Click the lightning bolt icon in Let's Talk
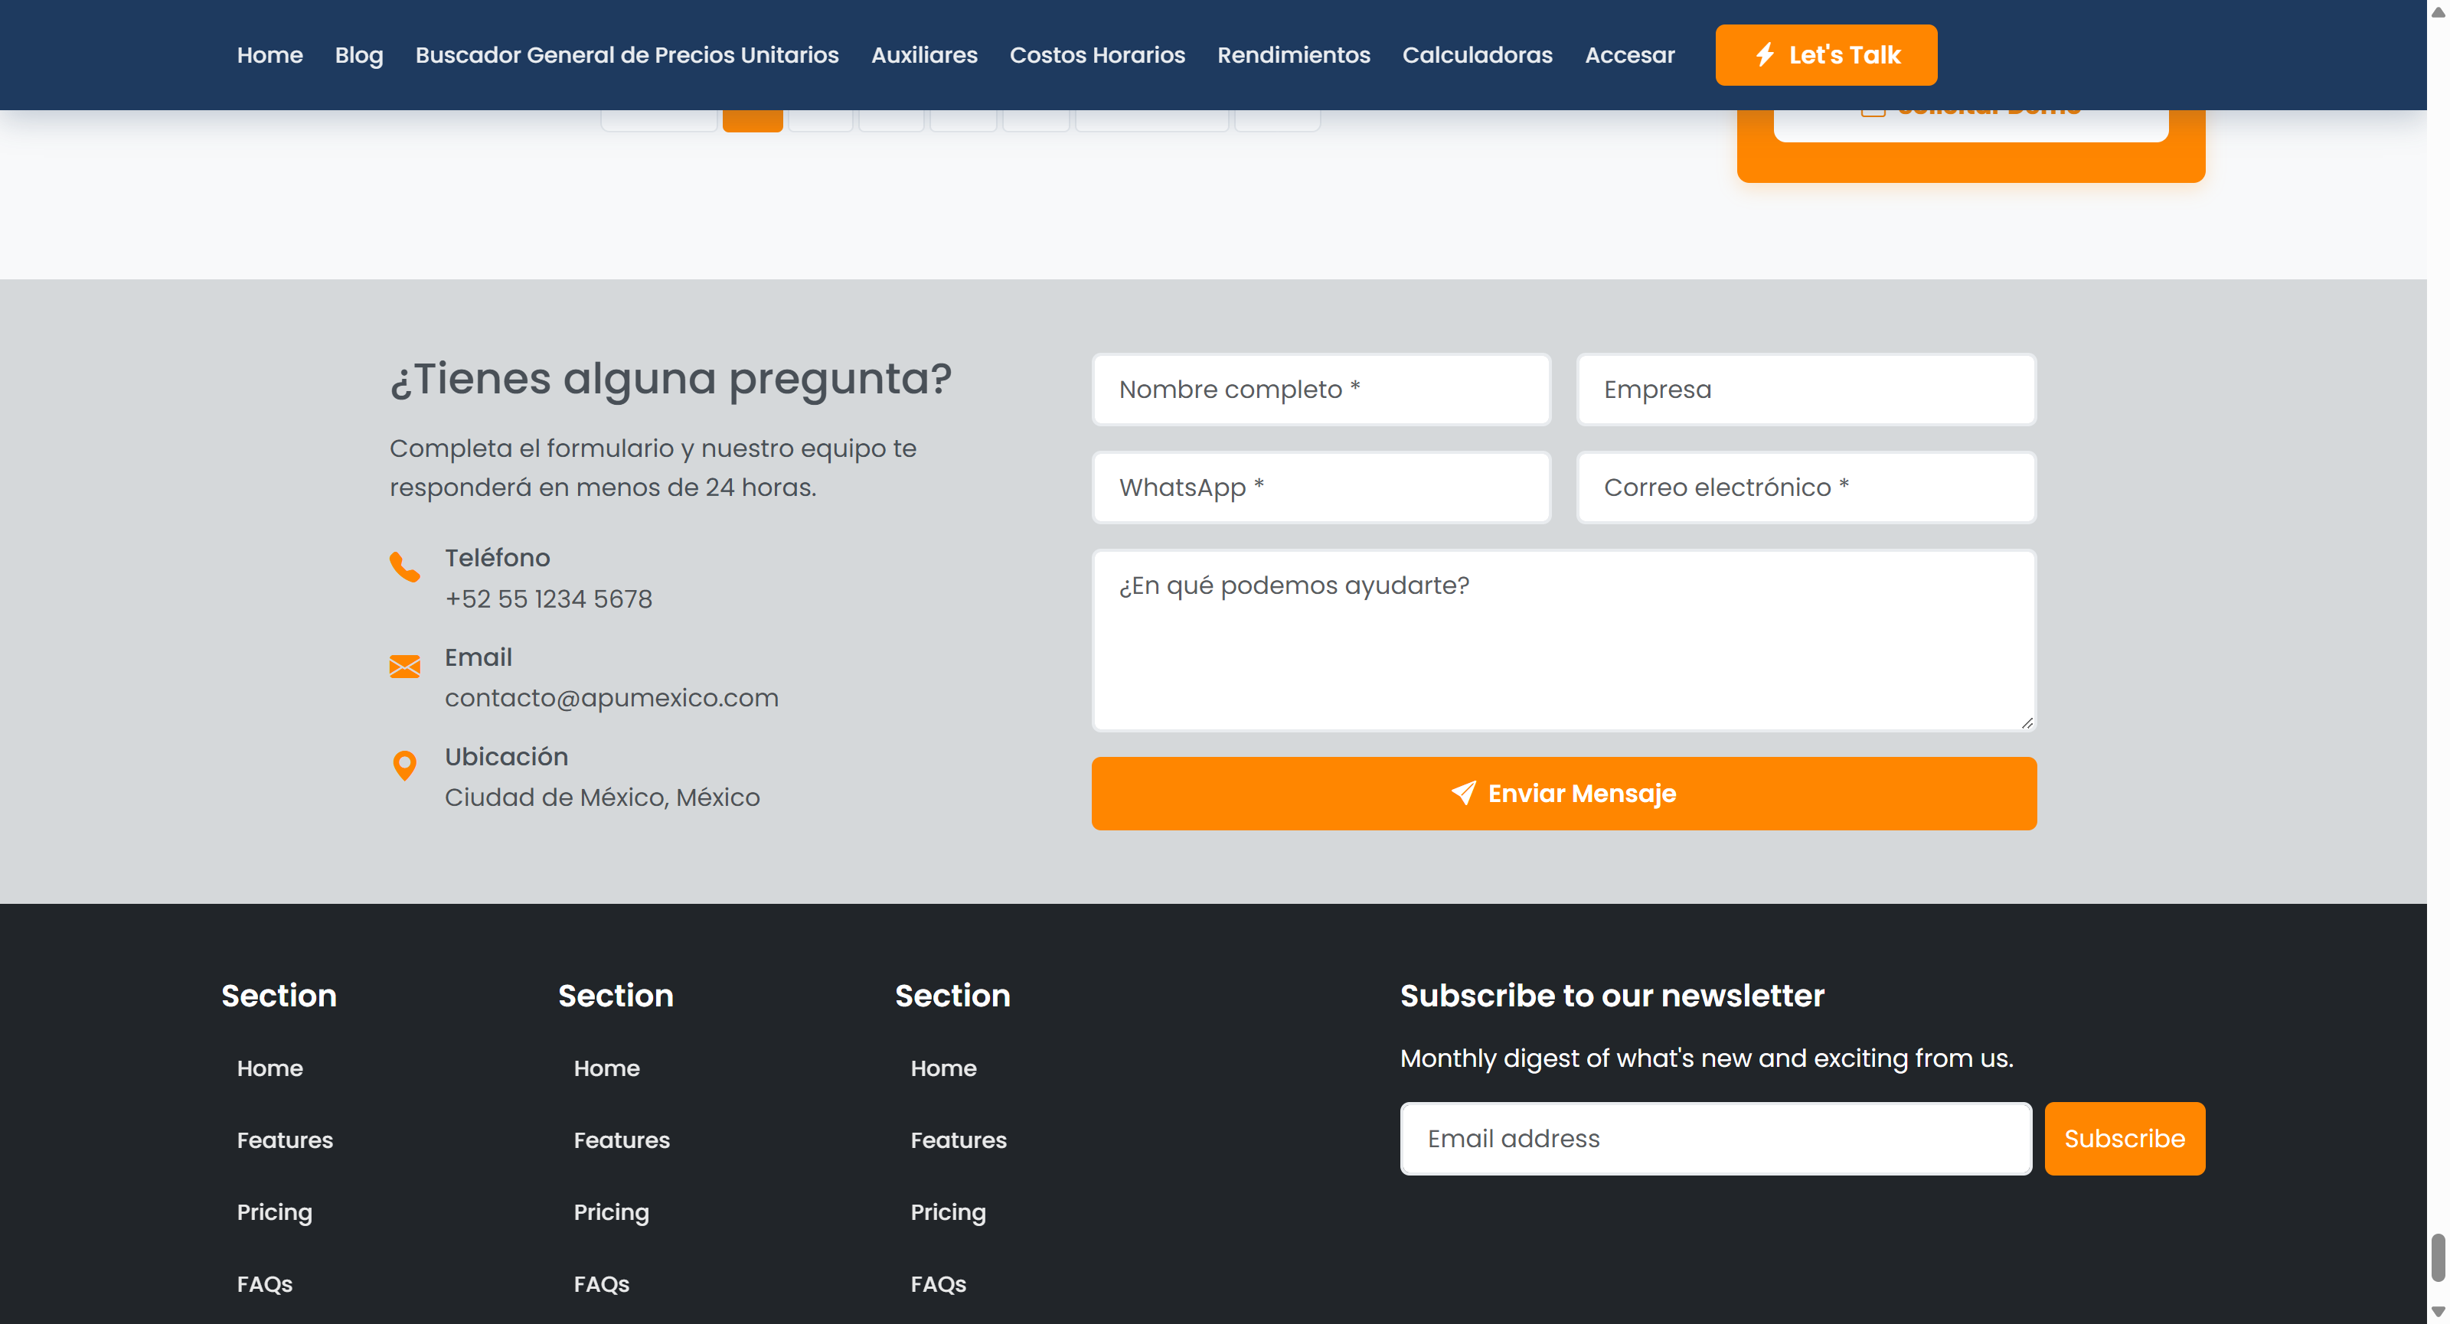Image resolution: width=2450 pixels, height=1324 pixels. [1766, 54]
